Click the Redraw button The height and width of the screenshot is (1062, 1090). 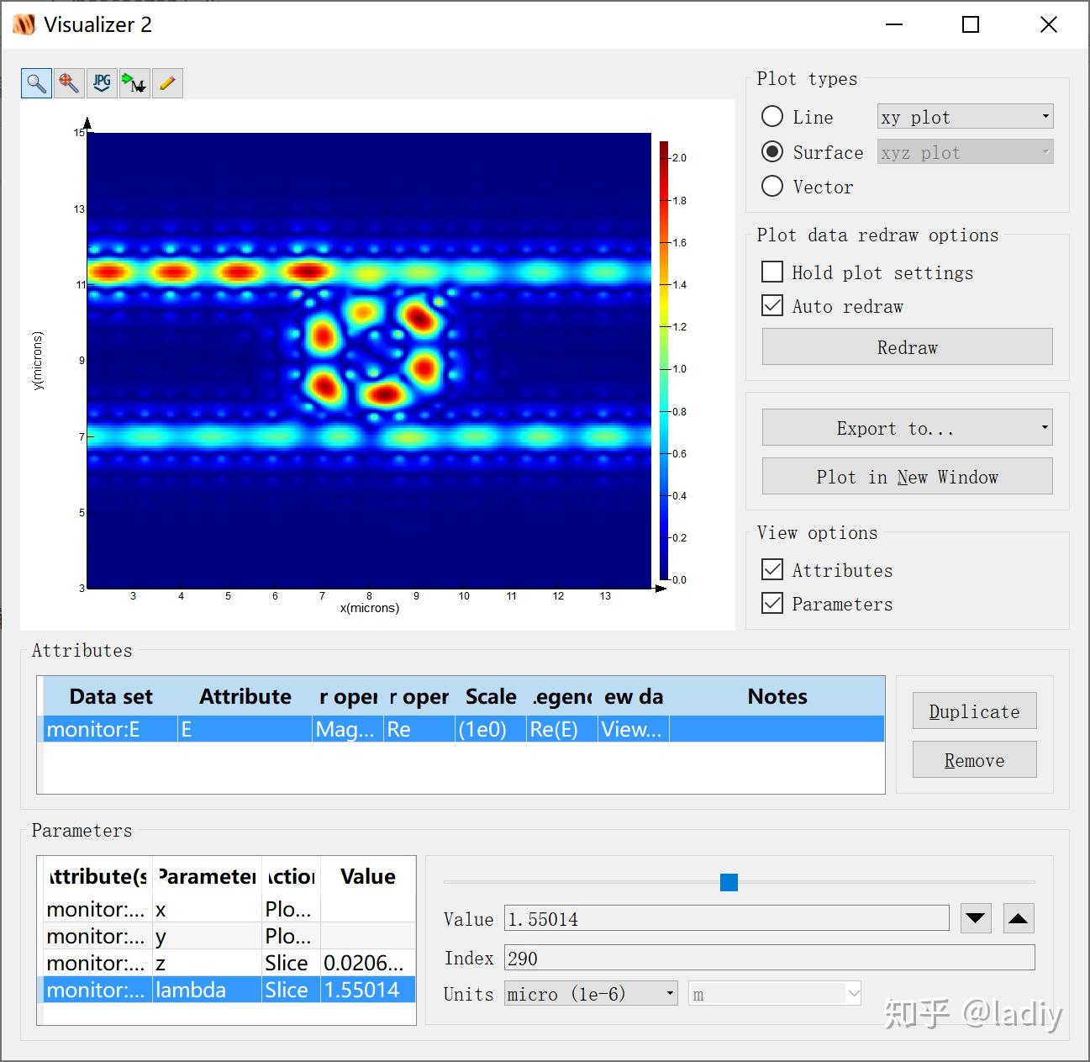click(907, 347)
